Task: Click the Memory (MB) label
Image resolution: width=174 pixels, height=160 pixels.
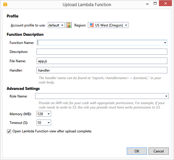Action: (x=21, y=114)
